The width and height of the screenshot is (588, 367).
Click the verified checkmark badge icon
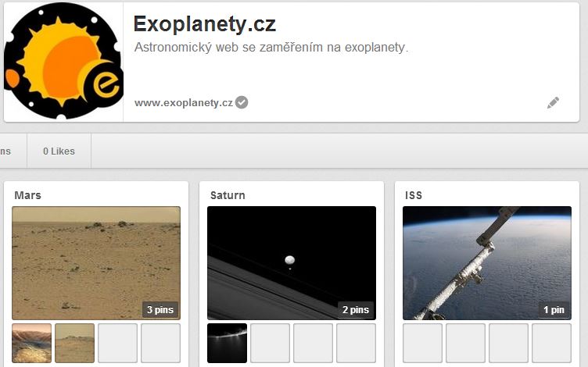242,102
